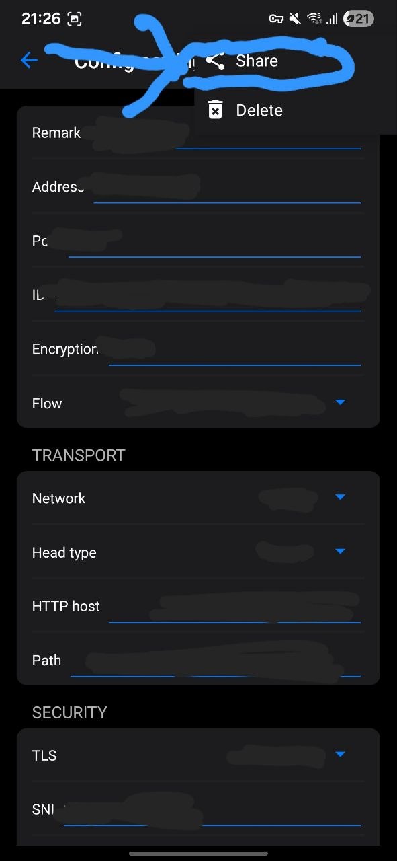Tap the Delete trash icon
The image size is (397, 861).
(215, 110)
